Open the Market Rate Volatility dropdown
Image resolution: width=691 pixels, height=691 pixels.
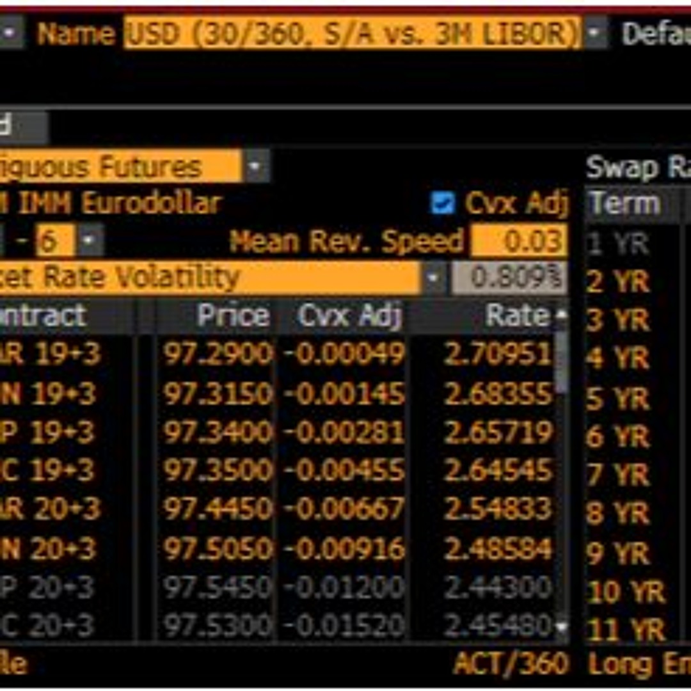point(433,278)
